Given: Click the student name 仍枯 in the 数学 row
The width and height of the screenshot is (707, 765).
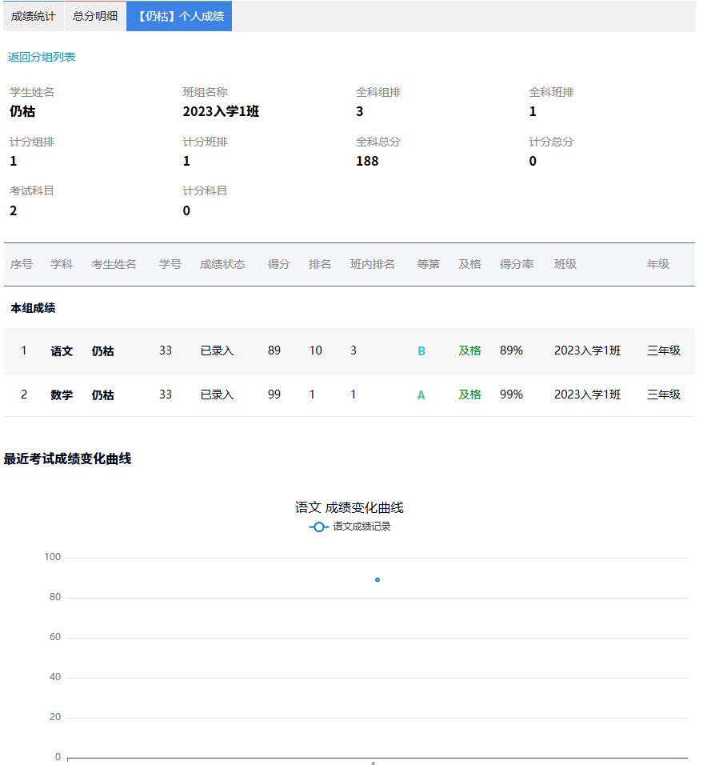Looking at the screenshot, I should [101, 394].
